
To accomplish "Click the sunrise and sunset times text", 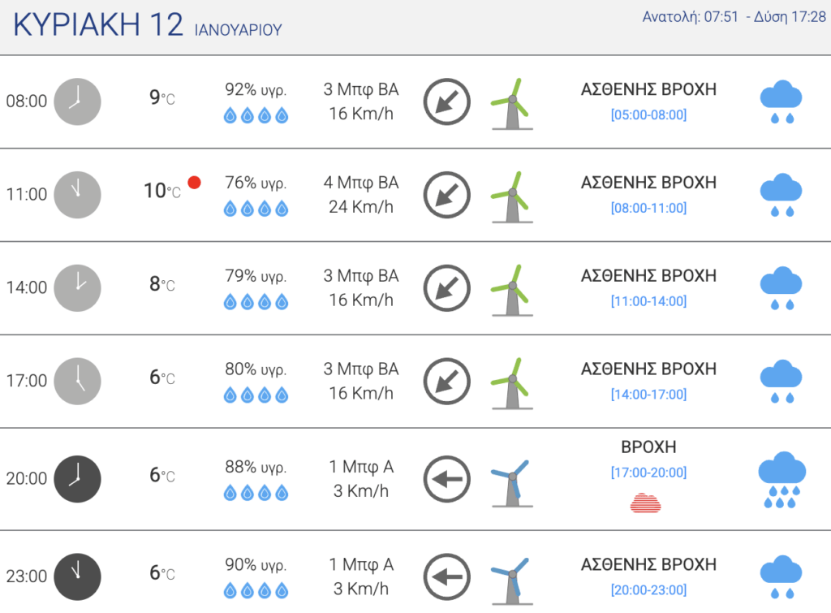I will (734, 17).
